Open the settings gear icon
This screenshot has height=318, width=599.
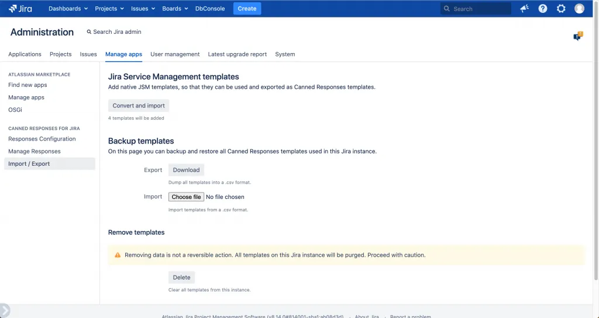[561, 8]
